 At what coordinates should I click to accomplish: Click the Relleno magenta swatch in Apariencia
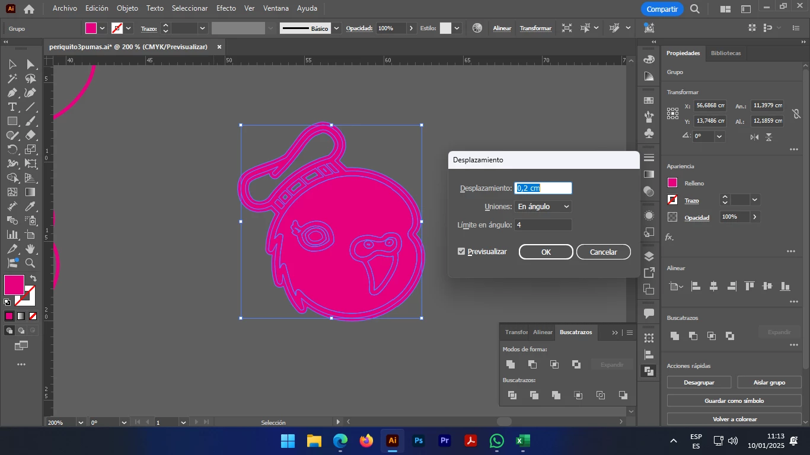point(672,183)
